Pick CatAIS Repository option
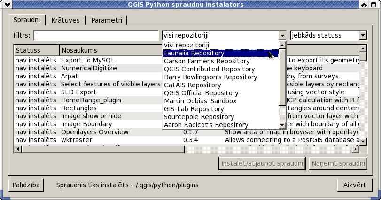Screen dimensions: 381x200 click(x=221, y=85)
